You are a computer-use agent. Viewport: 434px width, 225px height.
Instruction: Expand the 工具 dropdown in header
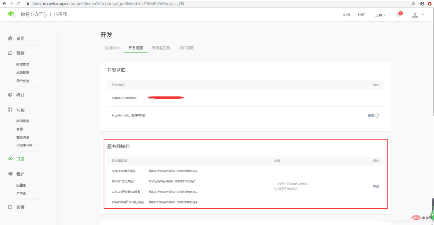coord(380,15)
